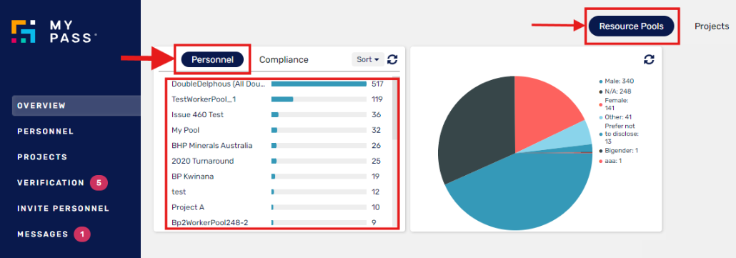Open the Sort dropdown
The image size is (736, 258).
(x=367, y=59)
